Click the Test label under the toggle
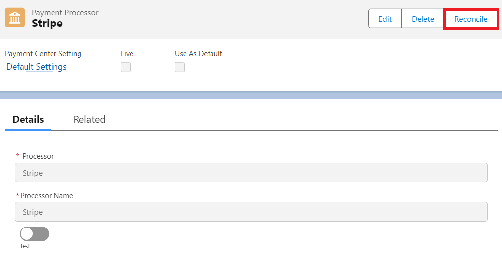Screen dimensions: 502x253 [25, 246]
